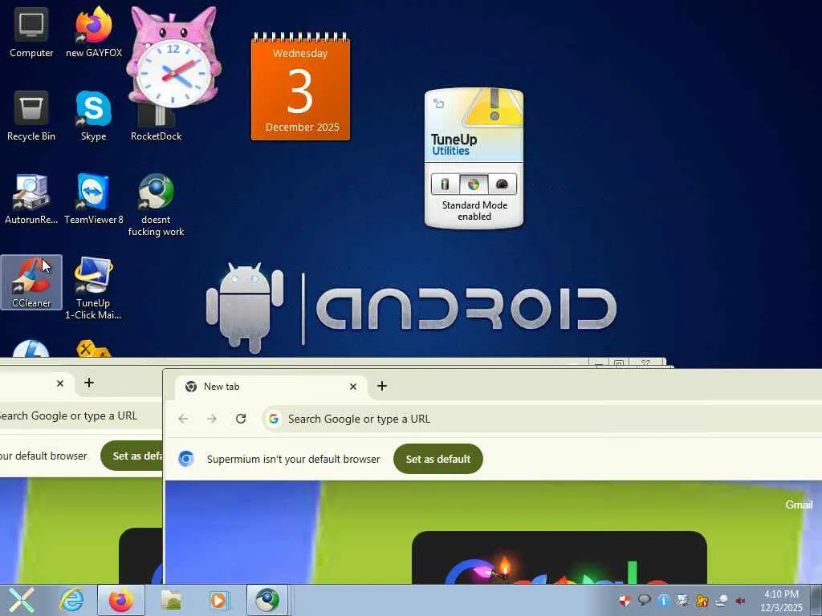Open the Gmail link
The width and height of the screenshot is (822, 616).
(x=799, y=505)
